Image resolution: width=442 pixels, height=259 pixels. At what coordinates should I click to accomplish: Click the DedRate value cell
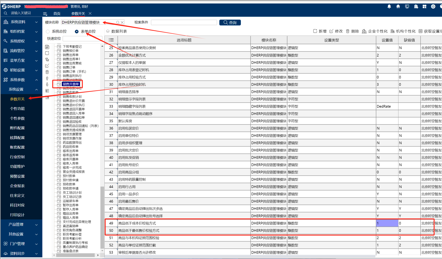coord(387,106)
